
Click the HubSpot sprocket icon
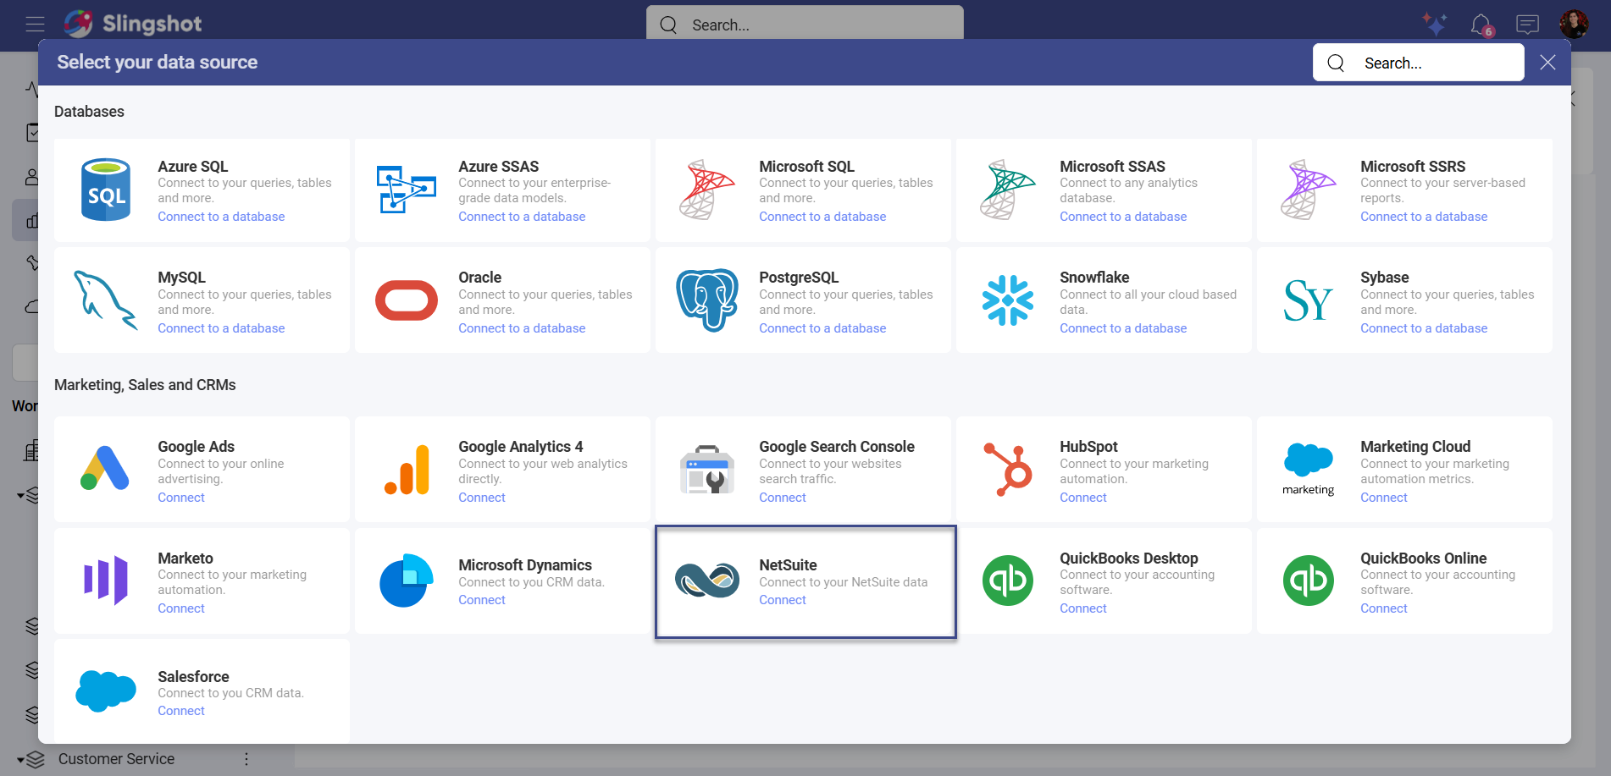[1008, 470]
